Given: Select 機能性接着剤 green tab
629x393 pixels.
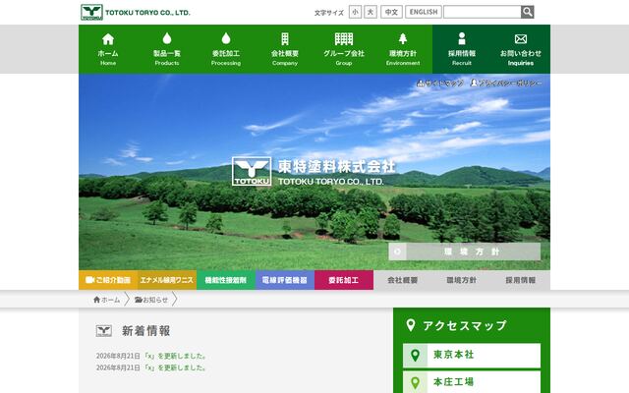Looking at the screenshot, I should point(226,280).
